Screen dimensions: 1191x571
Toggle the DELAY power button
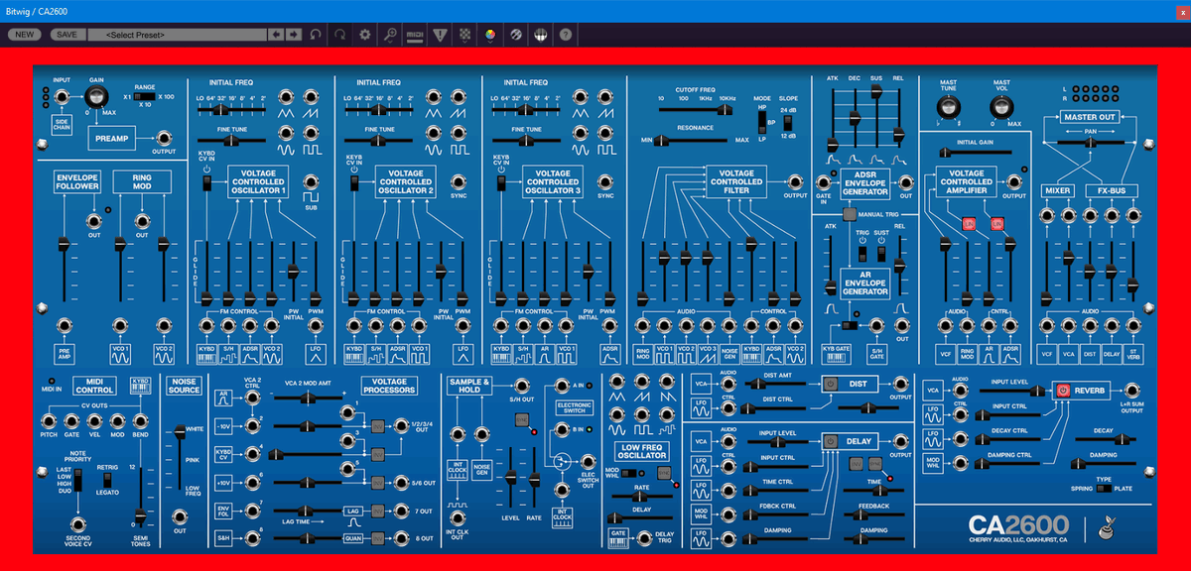[x=831, y=442]
